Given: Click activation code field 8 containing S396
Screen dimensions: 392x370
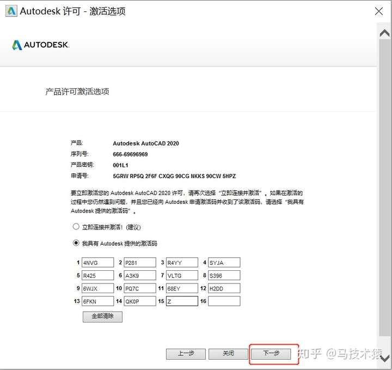Looking at the screenshot, I should click(224, 275).
